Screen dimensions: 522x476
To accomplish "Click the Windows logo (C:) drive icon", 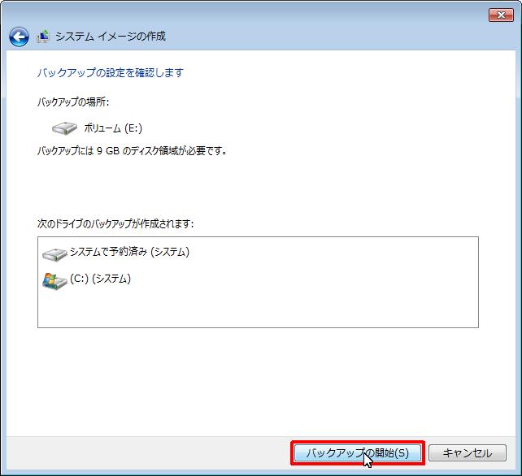I will tap(54, 280).
